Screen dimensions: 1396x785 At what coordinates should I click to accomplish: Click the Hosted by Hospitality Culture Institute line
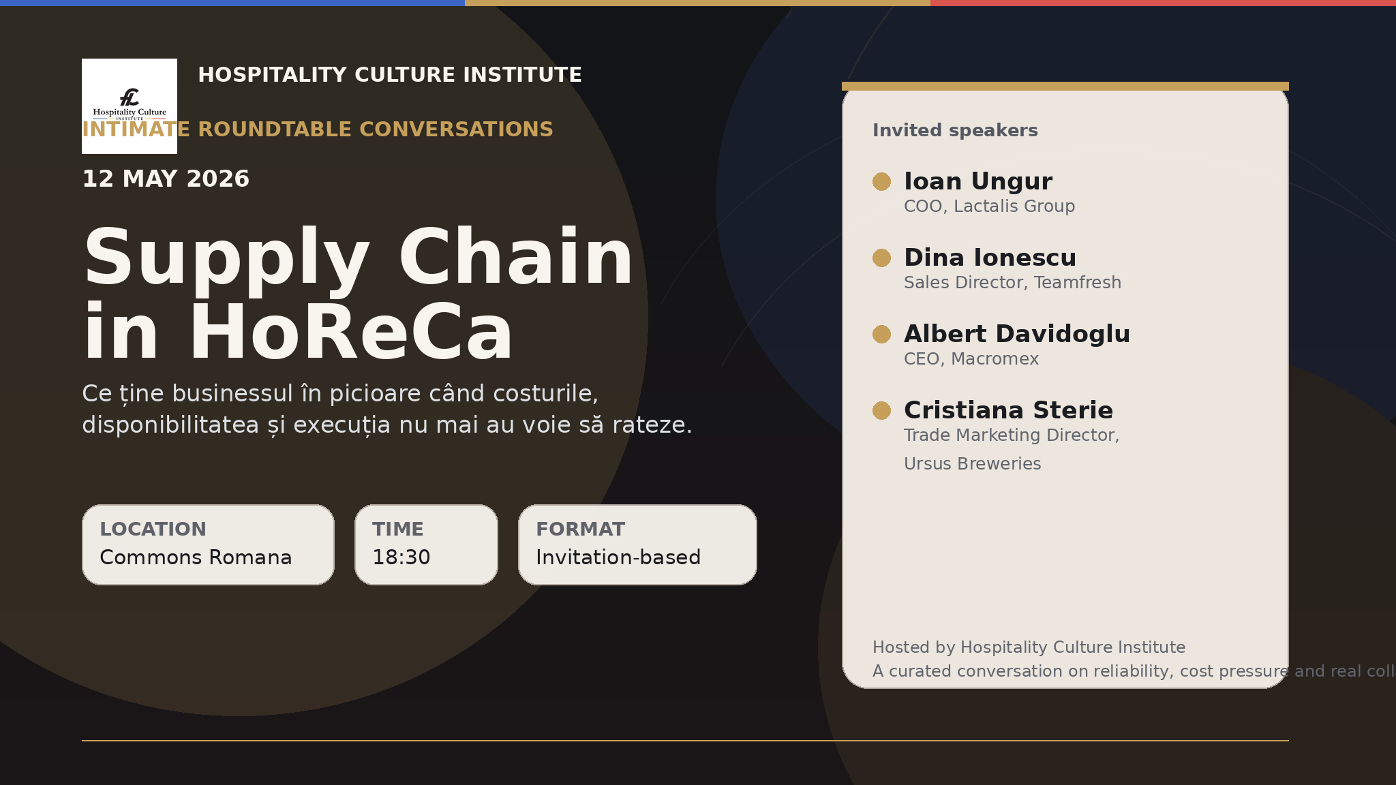point(1029,647)
